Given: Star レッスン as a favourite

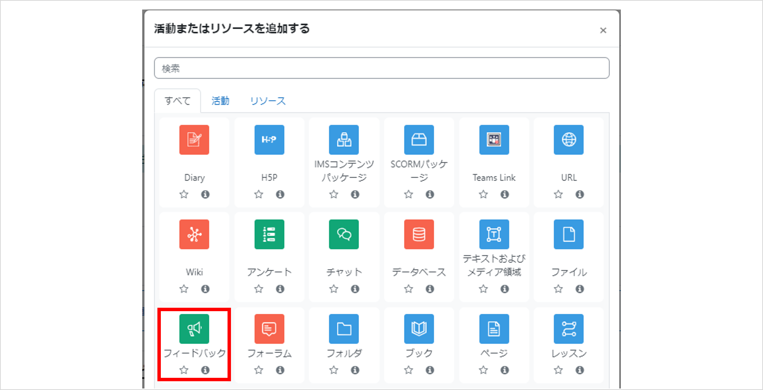Looking at the screenshot, I should click(x=558, y=370).
